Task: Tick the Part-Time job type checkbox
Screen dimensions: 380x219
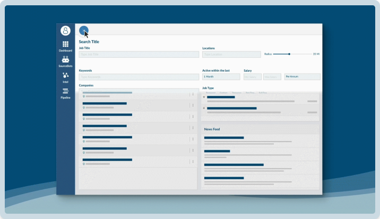Action: tap(244, 93)
